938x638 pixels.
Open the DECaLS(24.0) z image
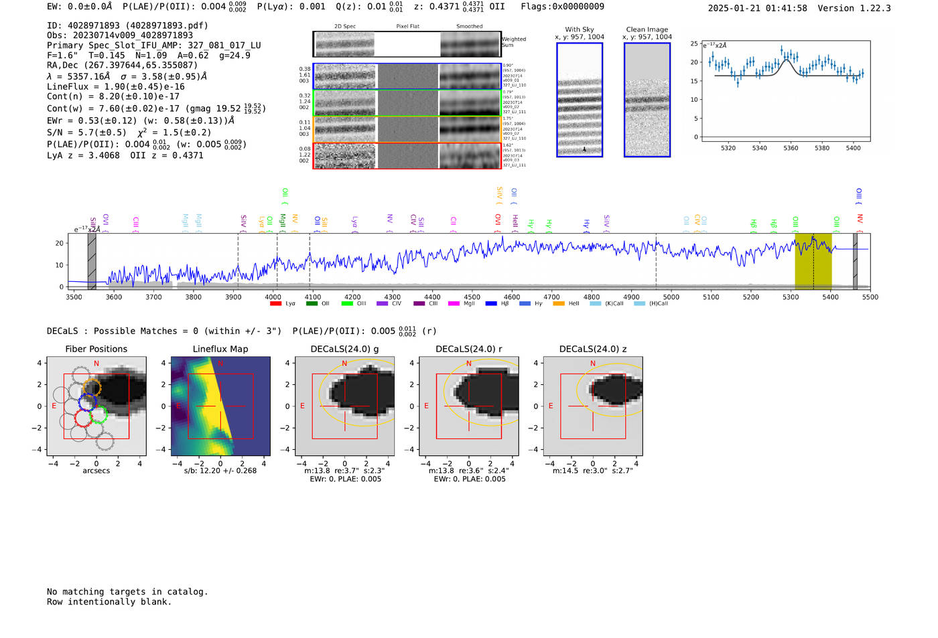coord(593,406)
